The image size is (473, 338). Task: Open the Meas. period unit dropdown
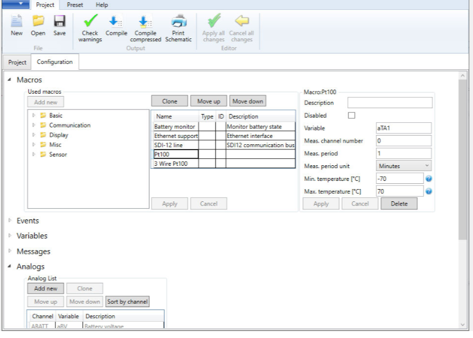coord(404,166)
